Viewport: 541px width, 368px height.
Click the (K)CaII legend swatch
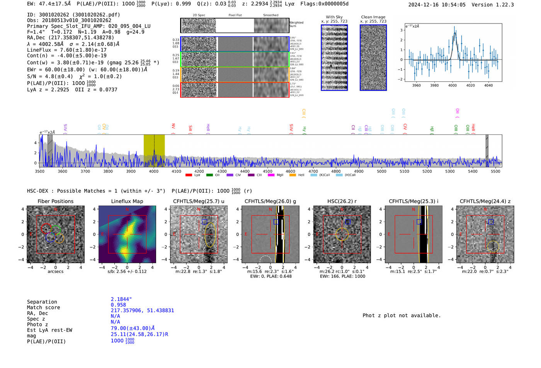tap(313, 175)
